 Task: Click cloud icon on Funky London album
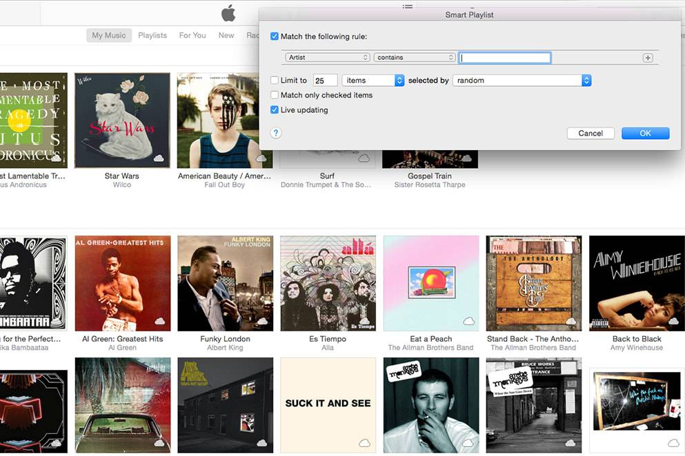(x=262, y=321)
